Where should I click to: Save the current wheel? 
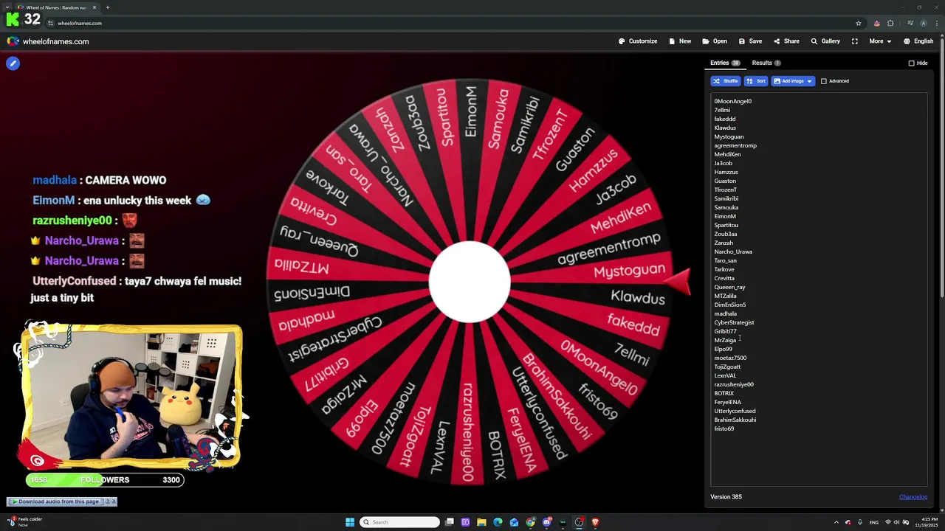click(x=750, y=41)
